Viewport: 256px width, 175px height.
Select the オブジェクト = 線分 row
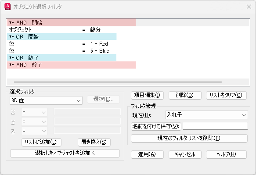click(x=128, y=29)
